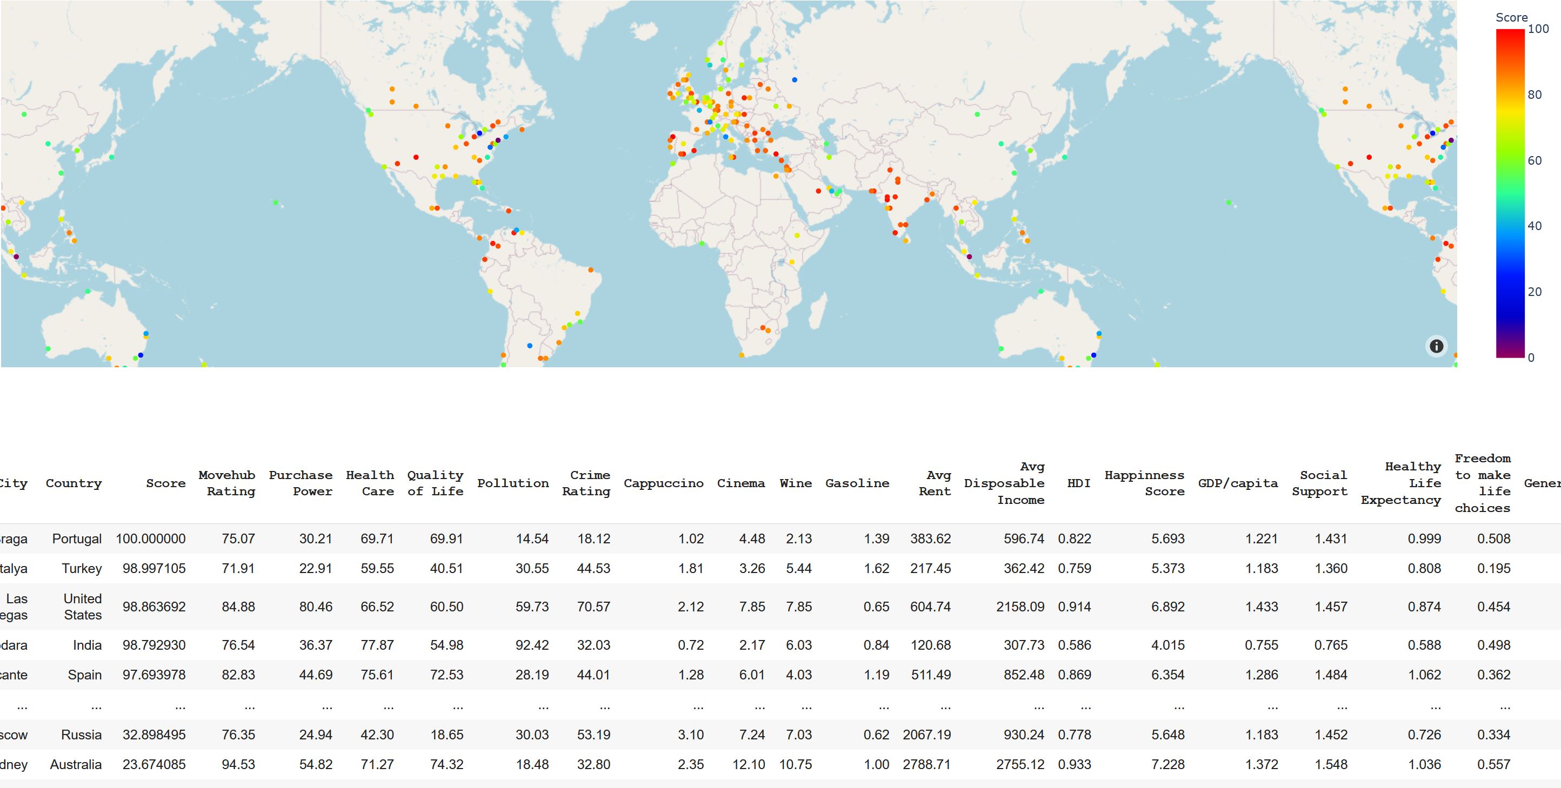Click the orange dot on Brazil's eastern tip
The height and width of the screenshot is (788, 1561).
591,270
